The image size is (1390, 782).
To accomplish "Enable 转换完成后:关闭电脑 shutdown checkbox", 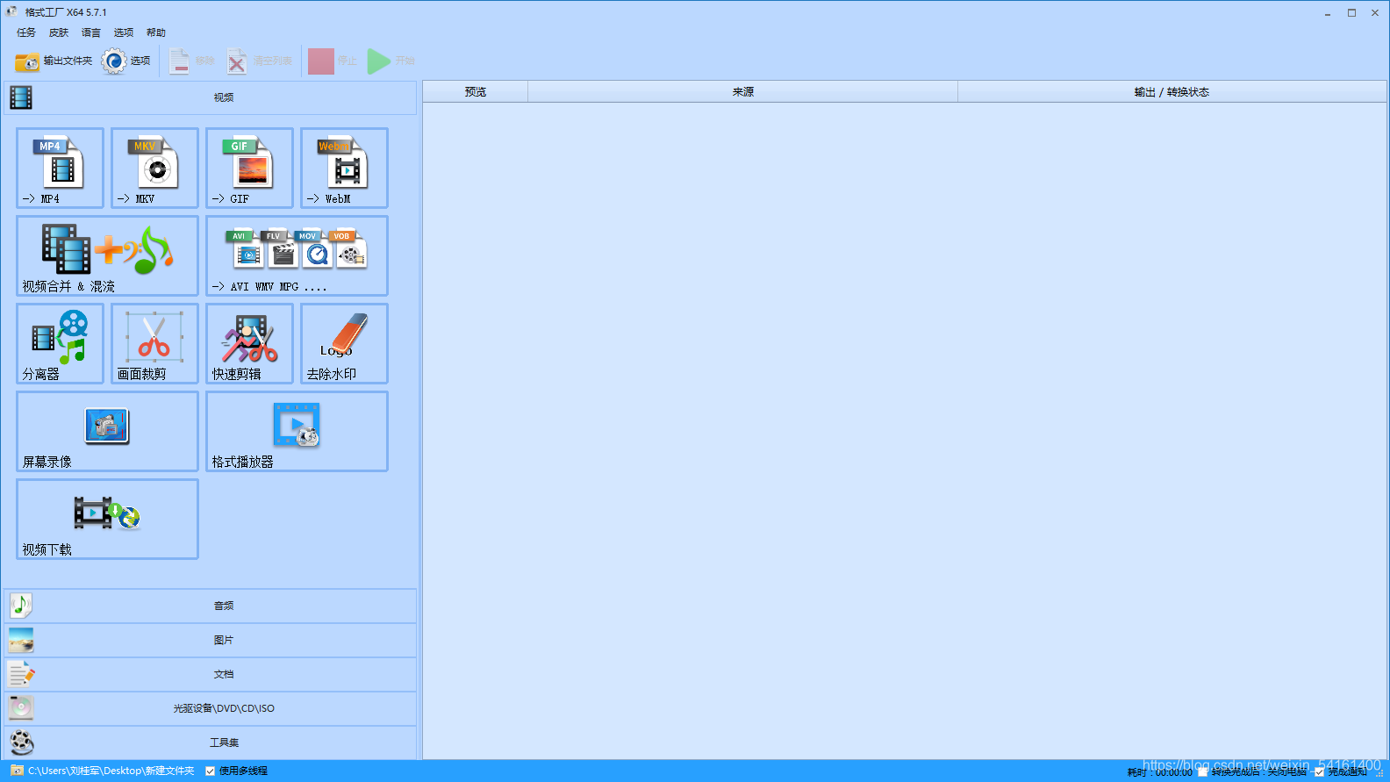I will click(x=1203, y=772).
